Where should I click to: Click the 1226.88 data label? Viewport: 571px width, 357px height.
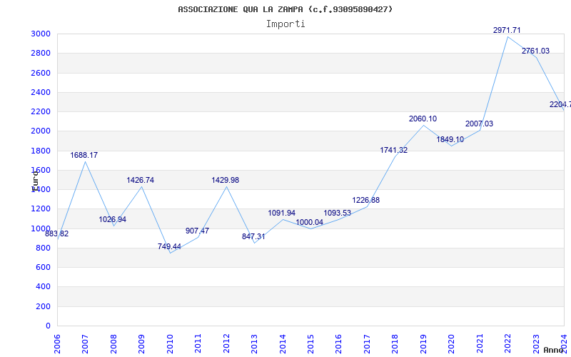pyautogui.click(x=366, y=201)
